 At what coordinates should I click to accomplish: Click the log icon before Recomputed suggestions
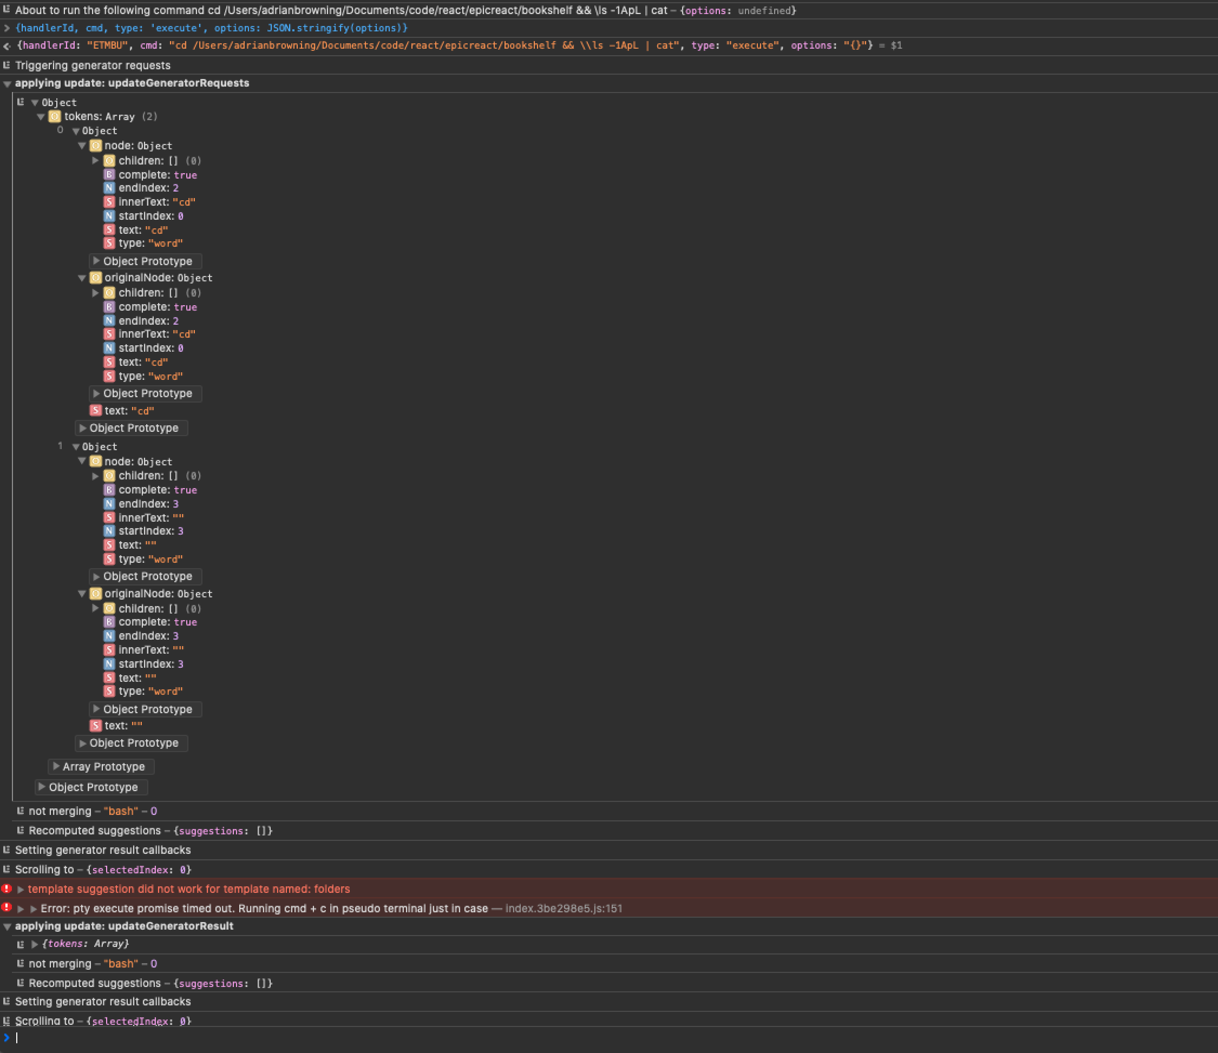coord(20,830)
